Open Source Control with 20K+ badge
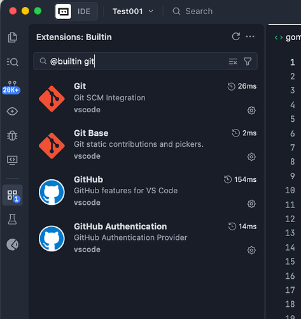 tap(11, 87)
